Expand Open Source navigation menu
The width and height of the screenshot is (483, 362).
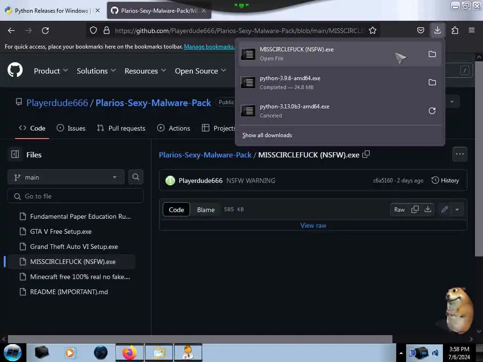click(x=200, y=71)
